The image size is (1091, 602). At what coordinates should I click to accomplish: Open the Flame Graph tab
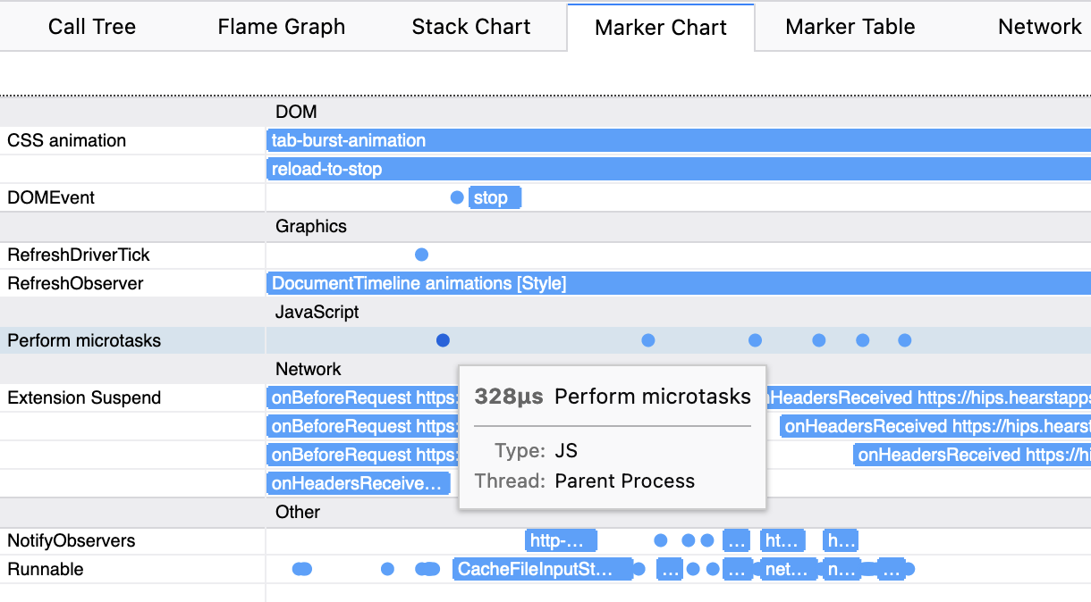[281, 27]
